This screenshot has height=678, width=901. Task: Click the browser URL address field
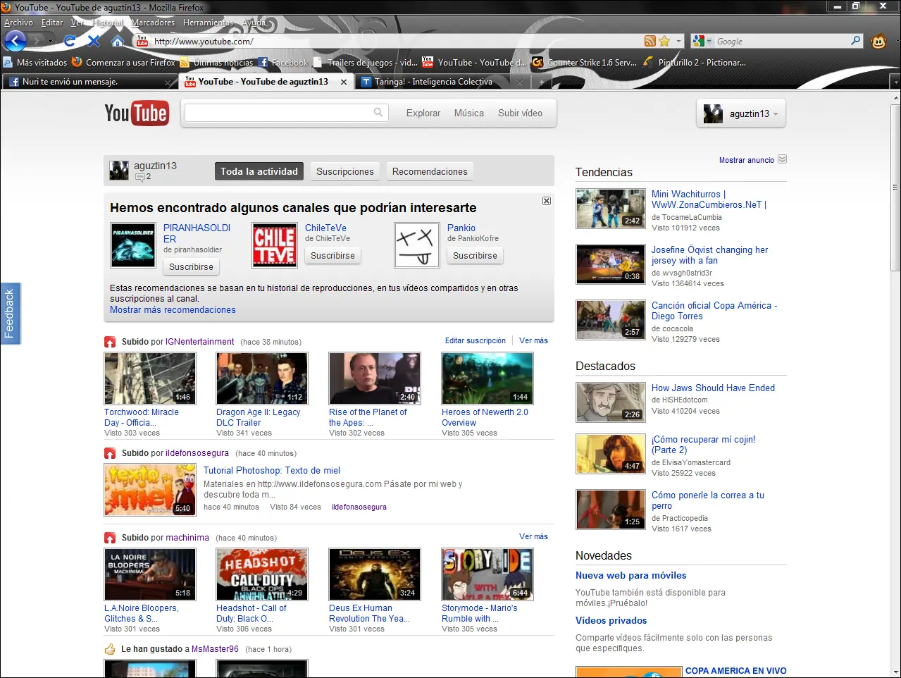point(397,41)
